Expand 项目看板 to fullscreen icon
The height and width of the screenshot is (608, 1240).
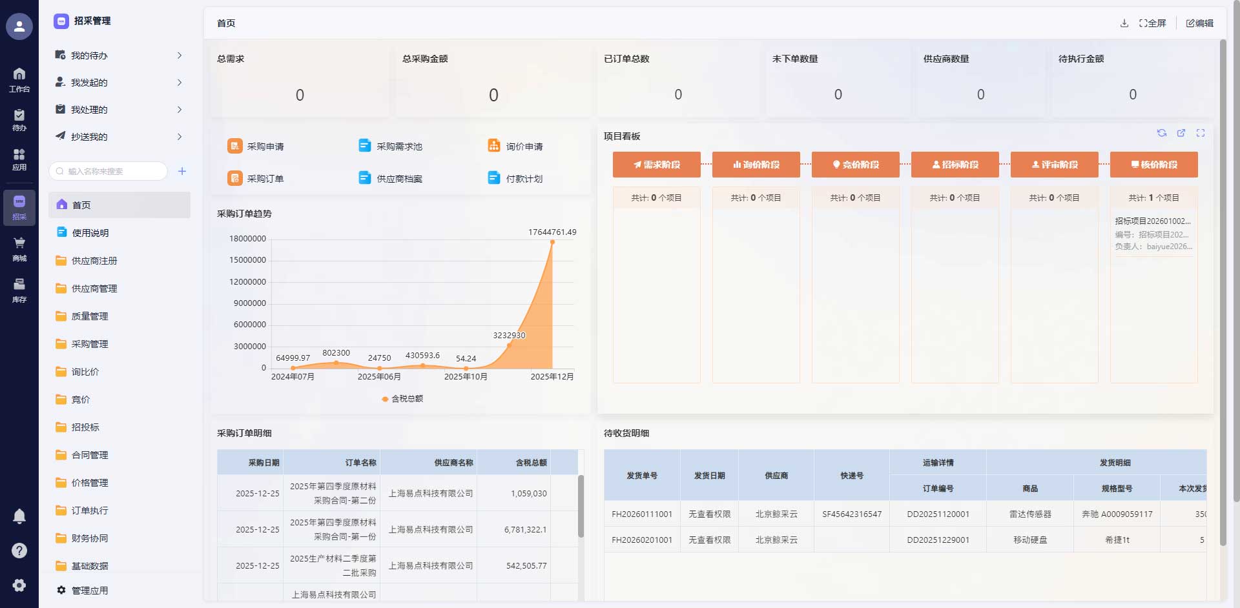click(x=1201, y=133)
